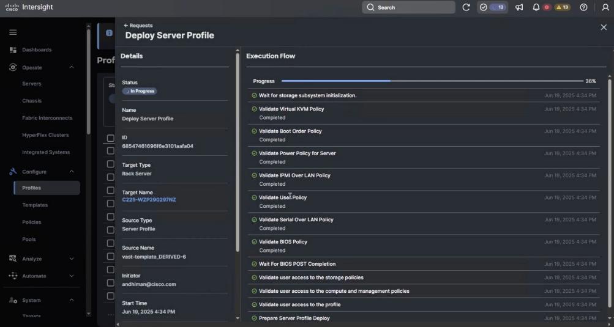The height and width of the screenshot is (327, 614).
Task: Open Policies in the Configure menu
Action: (x=32, y=222)
